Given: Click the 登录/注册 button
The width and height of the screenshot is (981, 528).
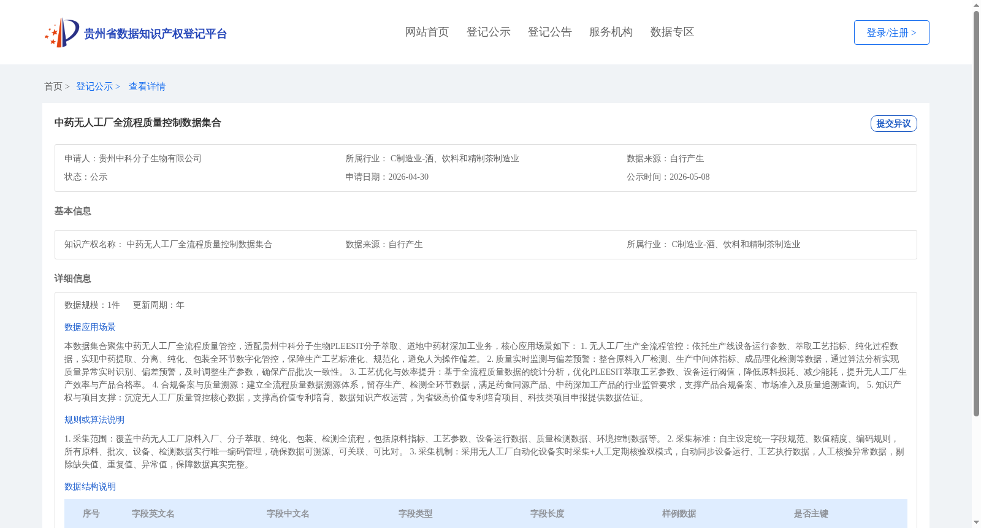Looking at the screenshot, I should point(891,33).
